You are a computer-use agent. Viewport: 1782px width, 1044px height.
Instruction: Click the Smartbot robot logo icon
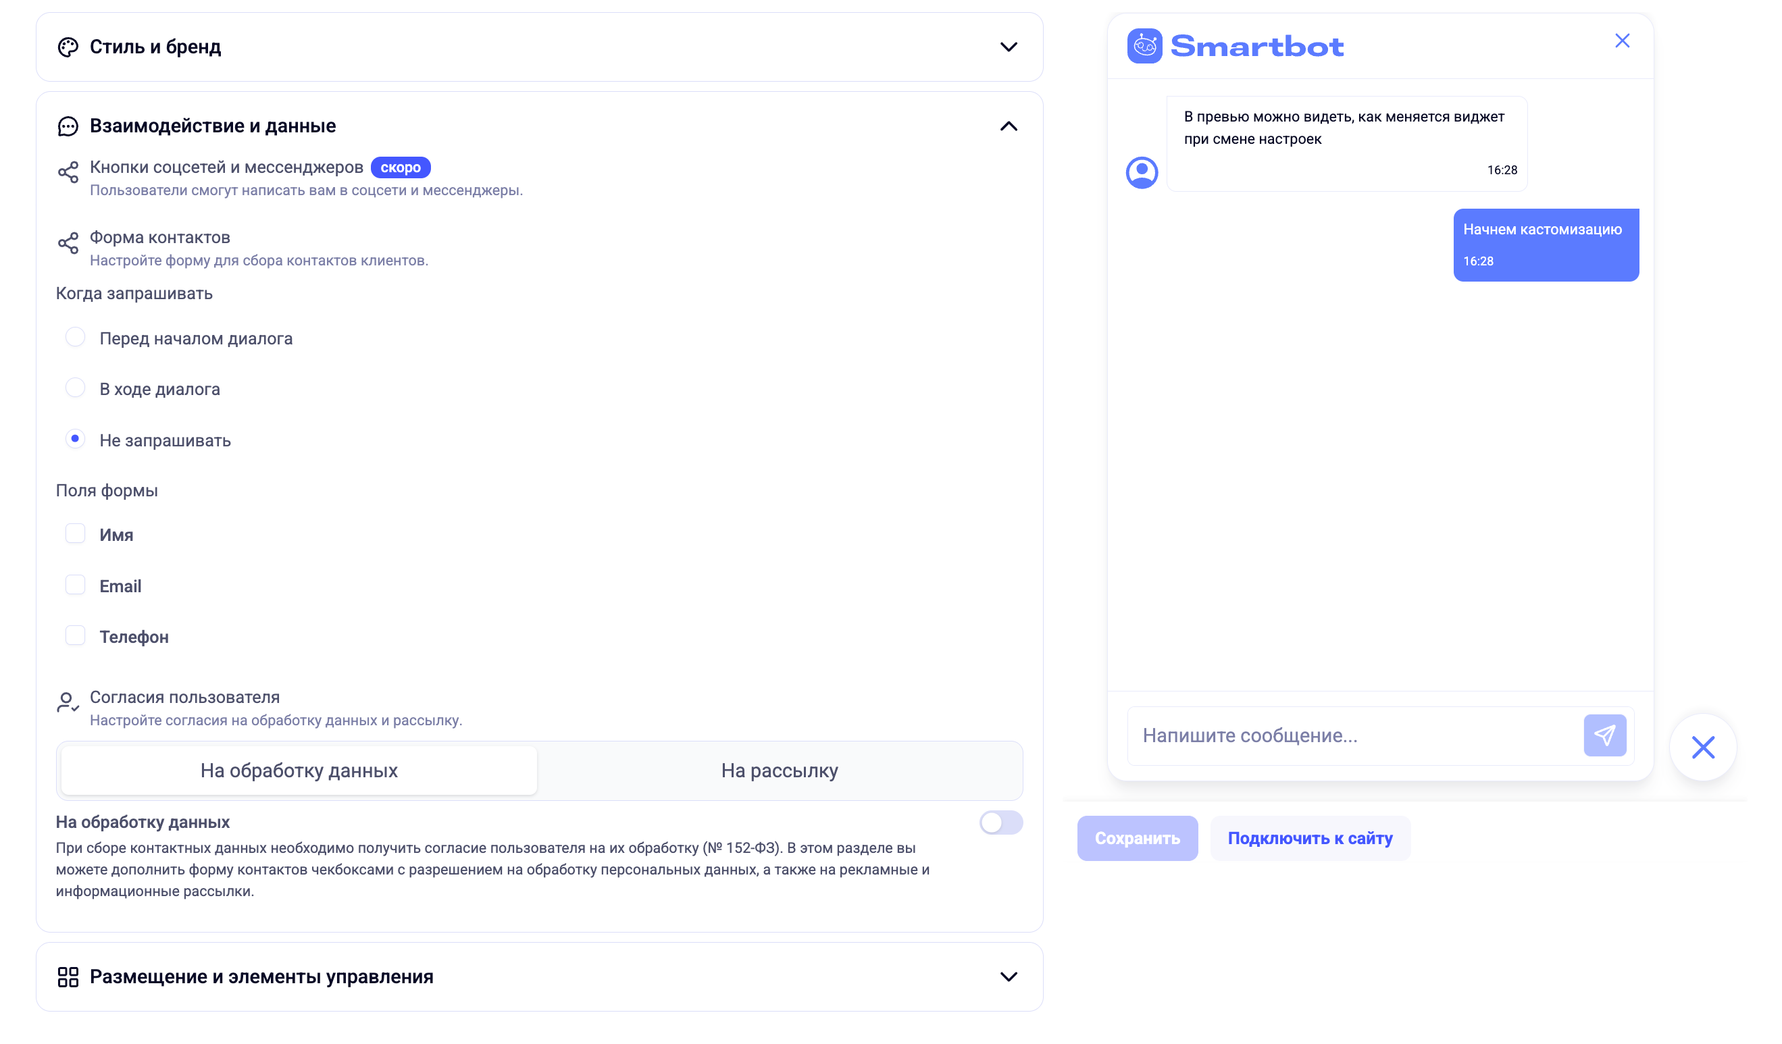click(1144, 46)
